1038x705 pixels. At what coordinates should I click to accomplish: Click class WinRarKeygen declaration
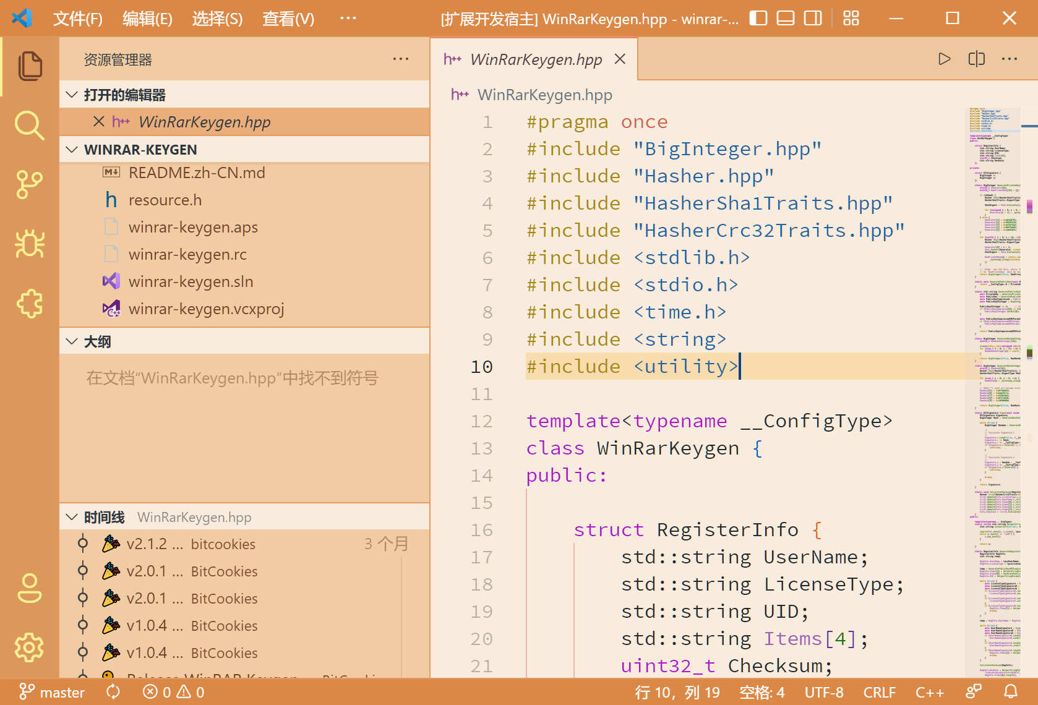[x=644, y=448]
